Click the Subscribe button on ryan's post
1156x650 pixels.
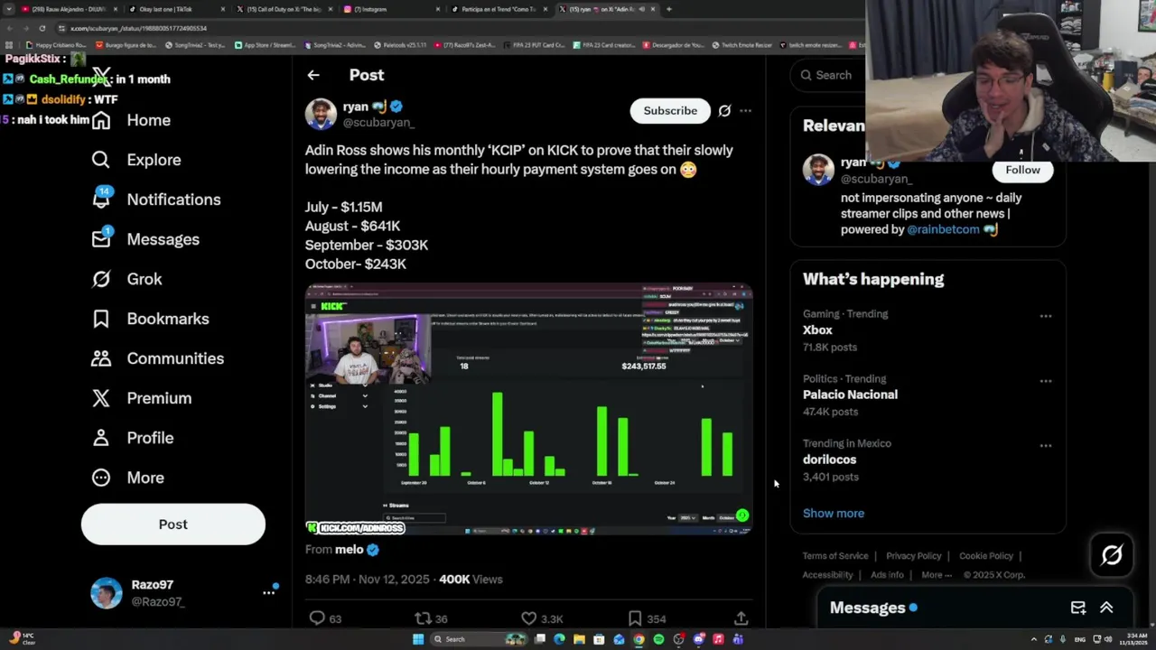670,110
